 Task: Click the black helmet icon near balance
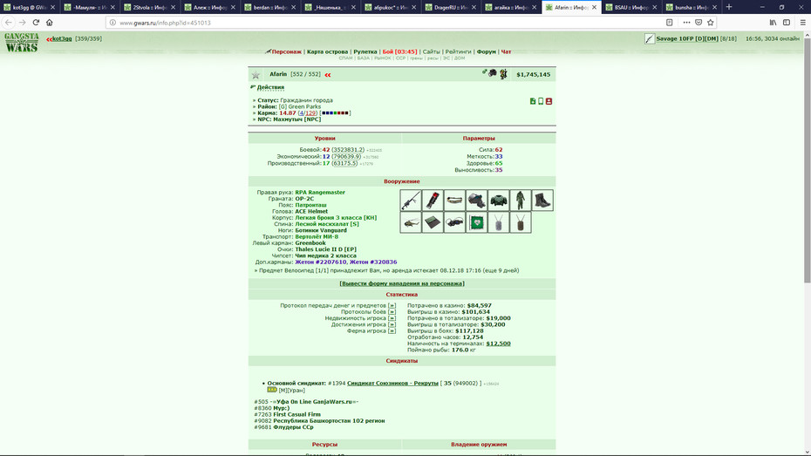(x=493, y=73)
